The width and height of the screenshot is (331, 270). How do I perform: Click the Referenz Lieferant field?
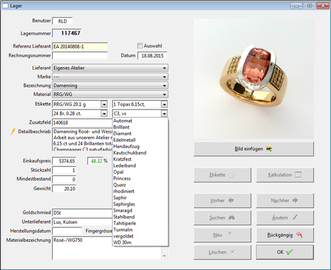tap(80, 47)
